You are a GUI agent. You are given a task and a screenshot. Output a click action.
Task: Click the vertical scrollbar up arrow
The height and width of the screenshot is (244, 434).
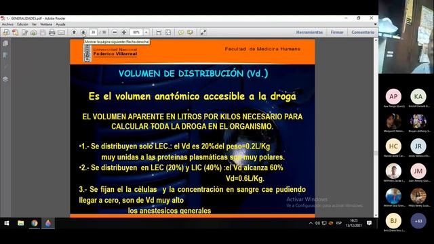click(x=376, y=41)
